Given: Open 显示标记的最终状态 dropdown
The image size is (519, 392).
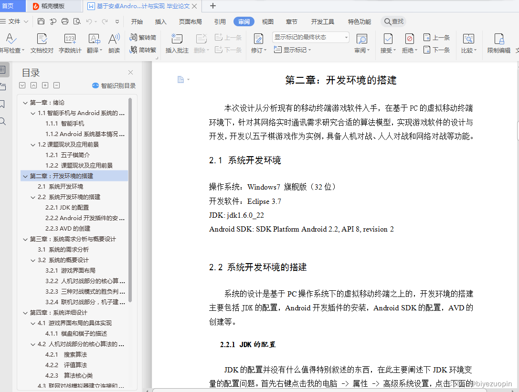Looking at the screenshot, I should (311, 37).
